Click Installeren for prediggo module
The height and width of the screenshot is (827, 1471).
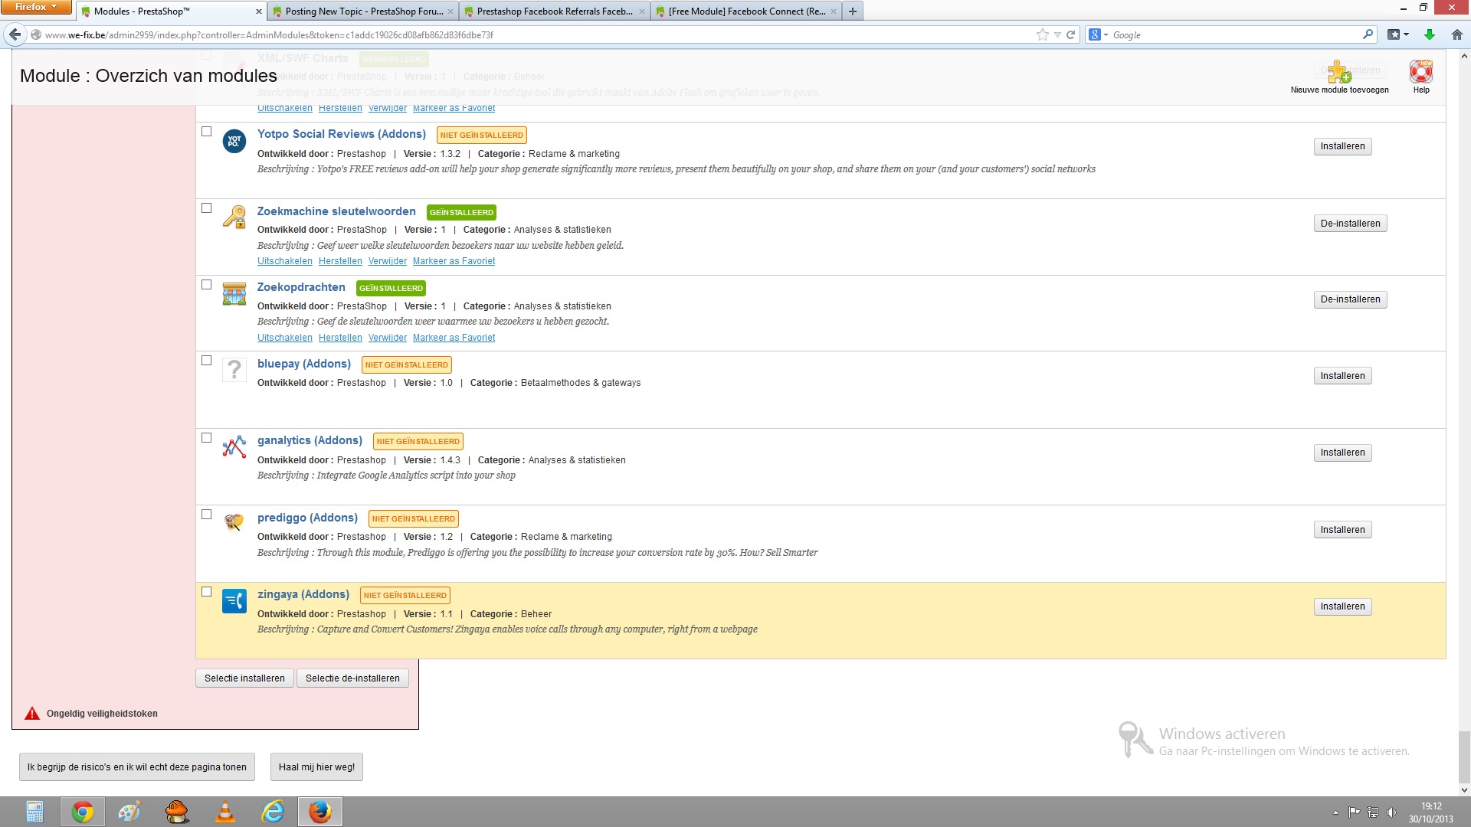click(x=1342, y=530)
